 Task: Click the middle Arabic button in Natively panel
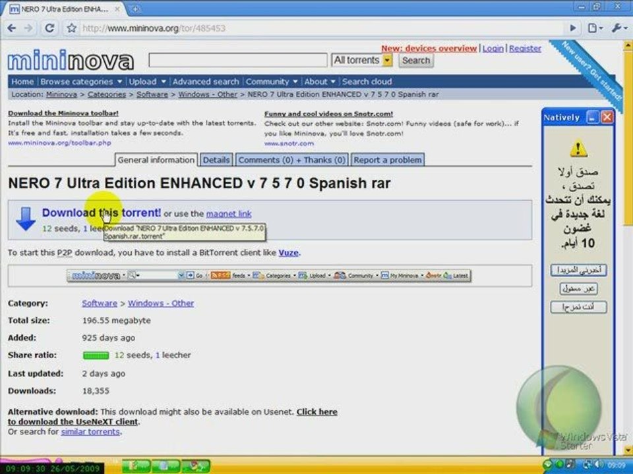click(578, 288)
